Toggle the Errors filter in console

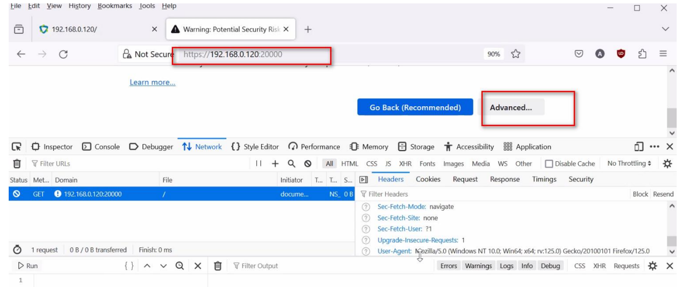click(448, 266)
